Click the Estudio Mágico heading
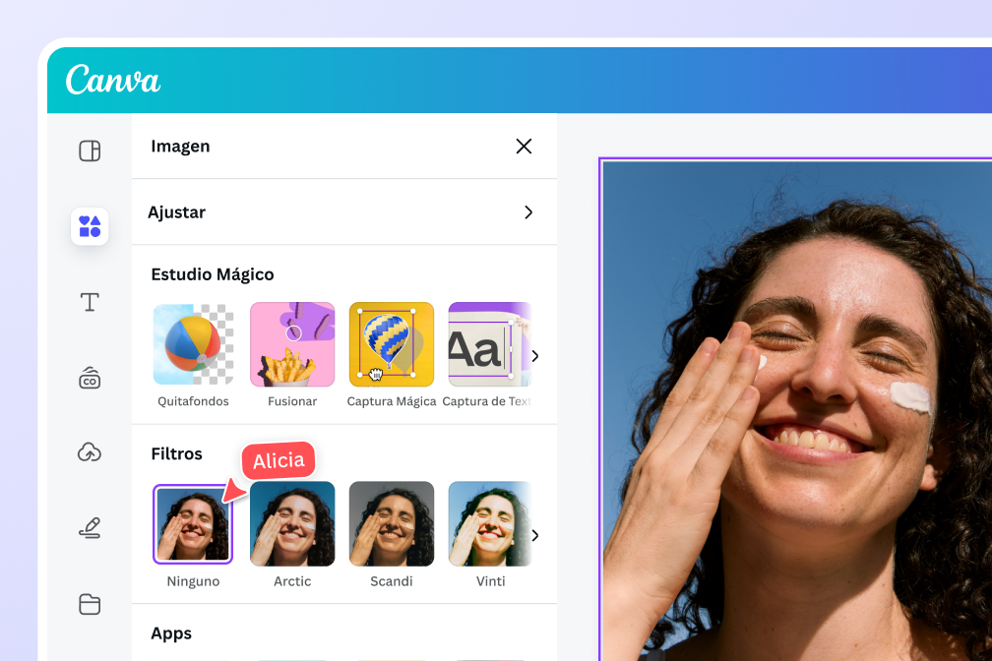 tap(213, 274)
